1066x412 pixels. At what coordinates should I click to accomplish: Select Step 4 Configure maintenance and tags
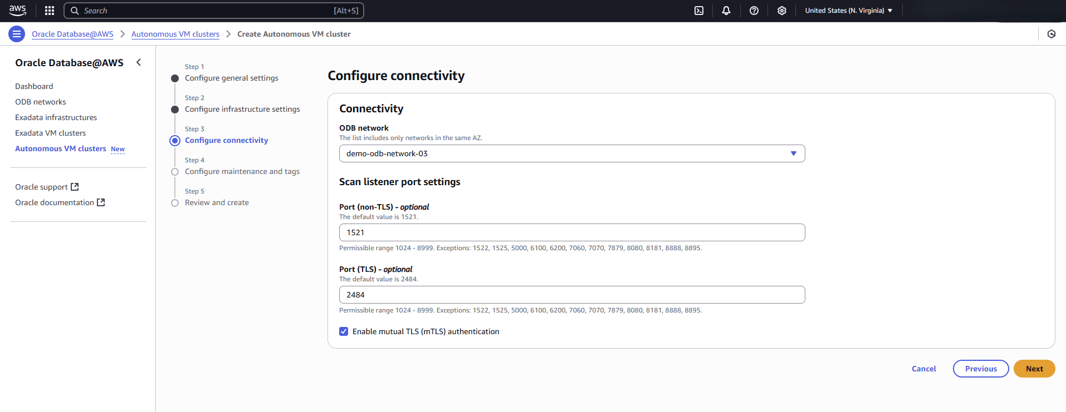pos(242,171)
